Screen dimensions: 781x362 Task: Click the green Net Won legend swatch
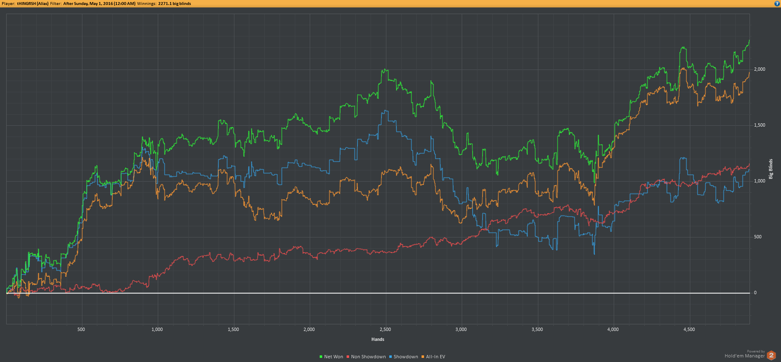(x=321, y=357)
